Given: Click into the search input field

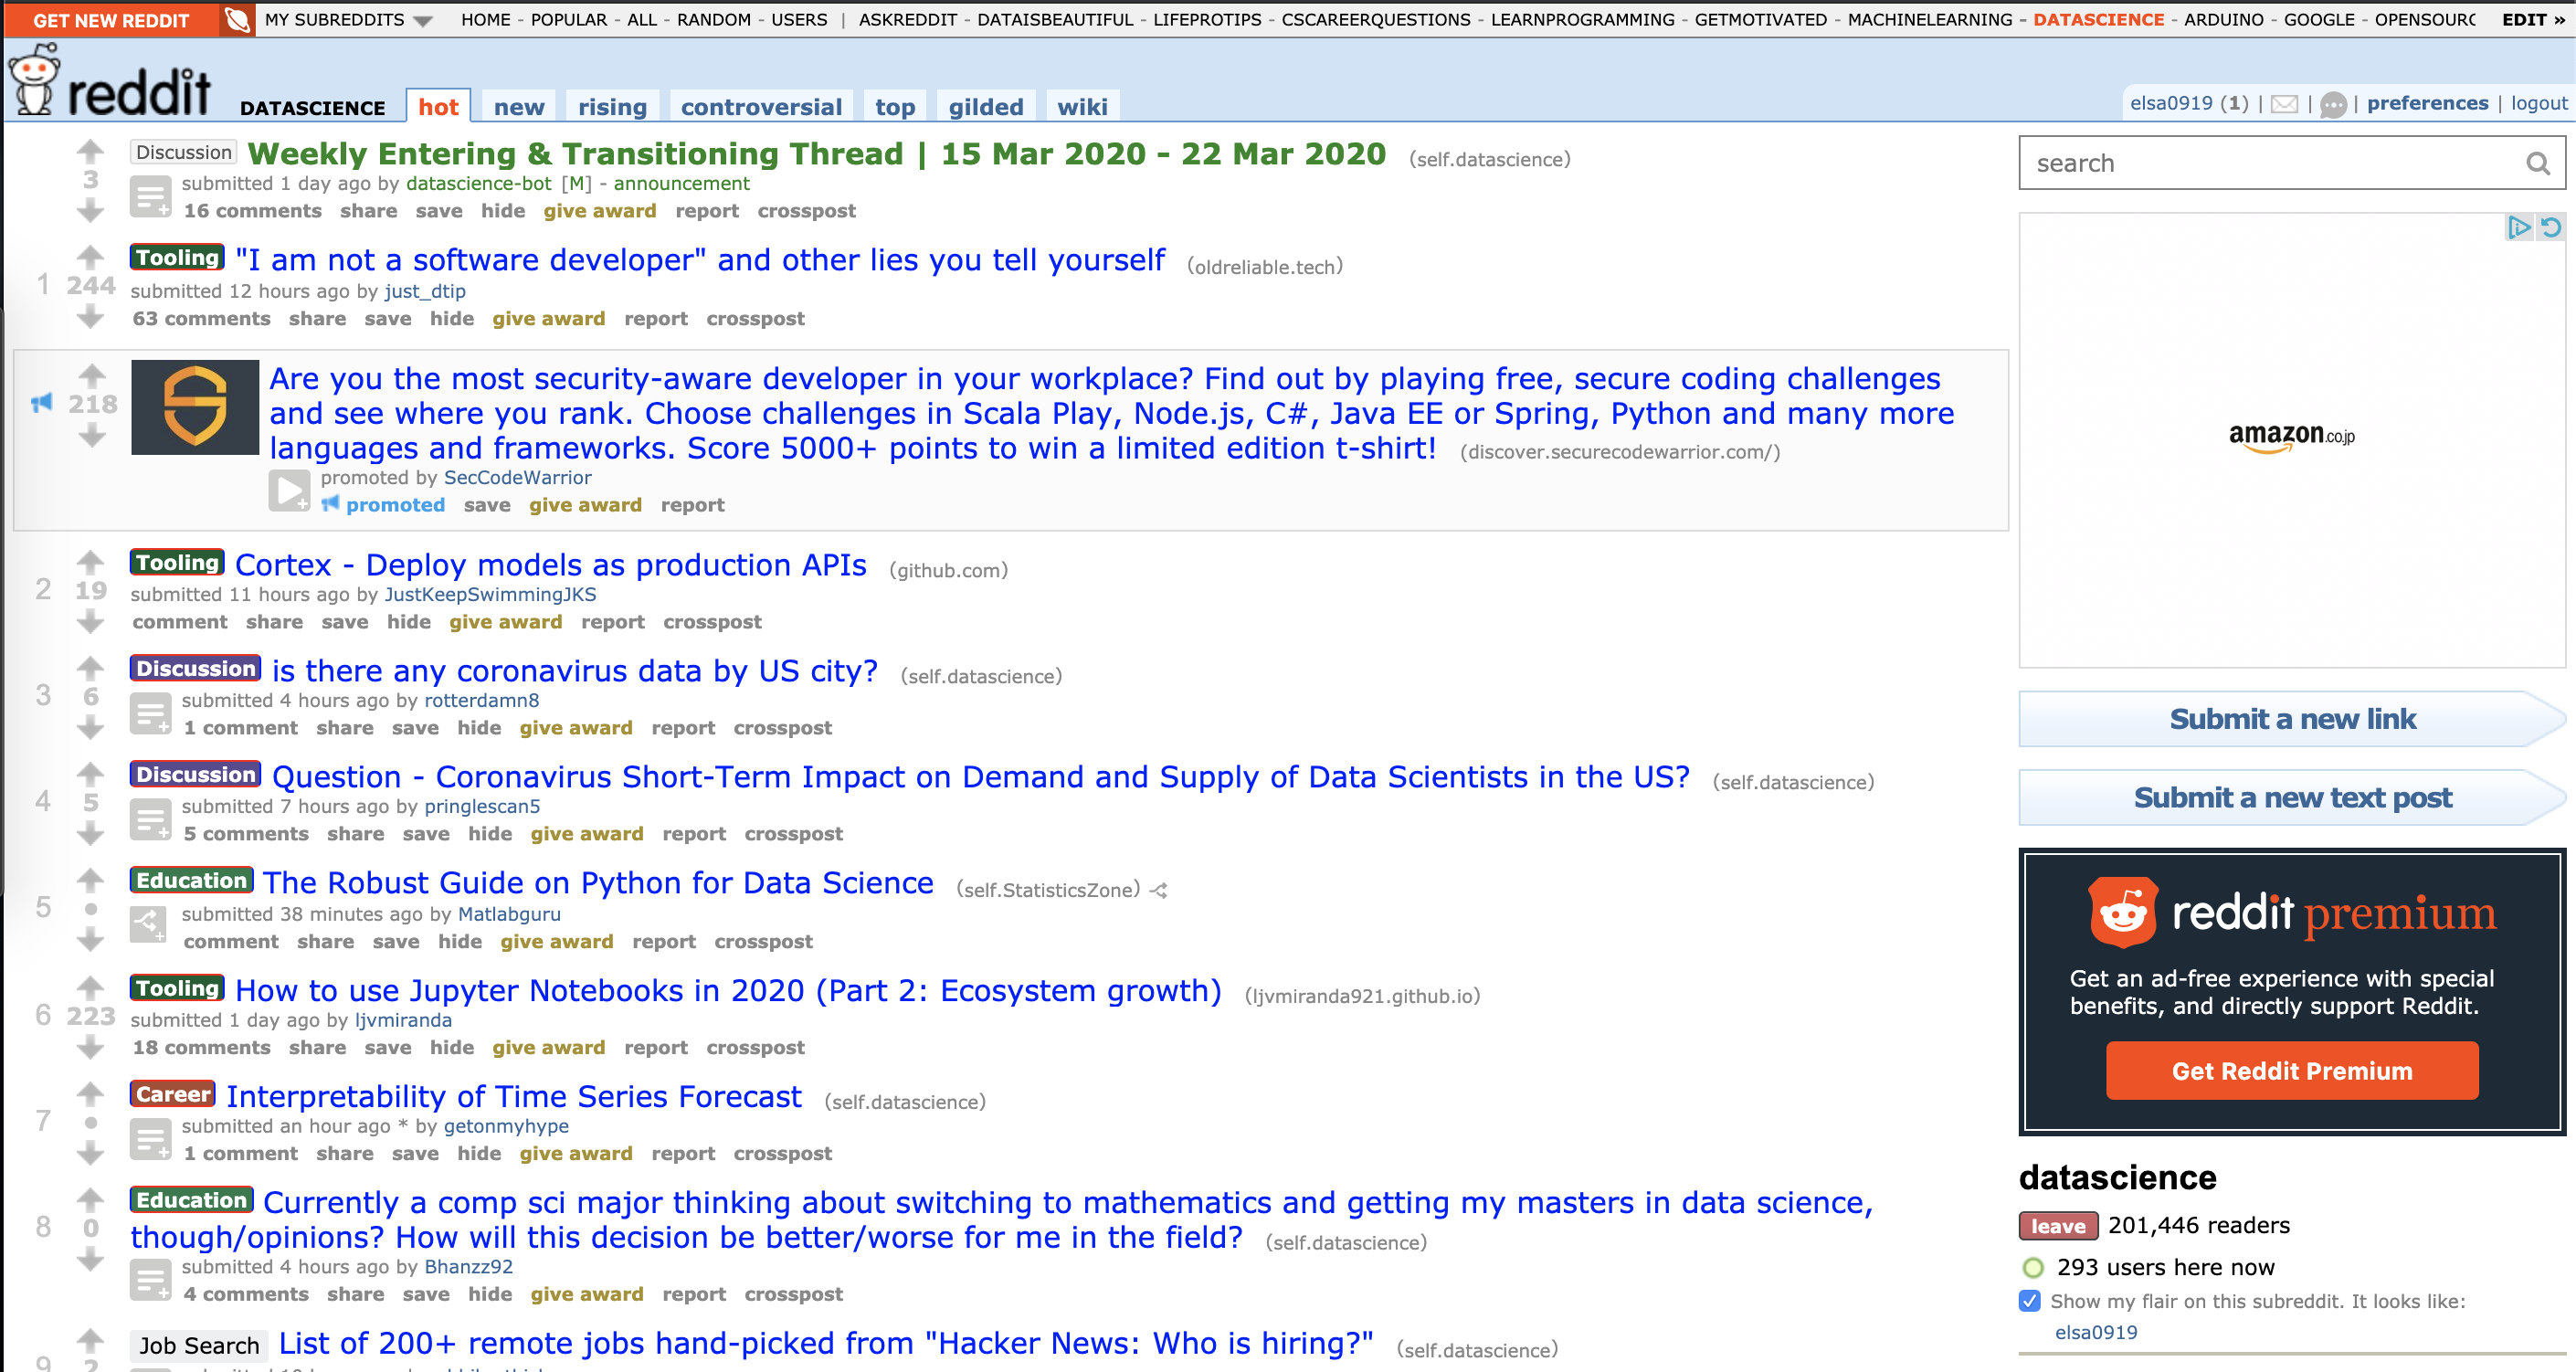Looking at the screenshot, I should (x=2270, y=163).
